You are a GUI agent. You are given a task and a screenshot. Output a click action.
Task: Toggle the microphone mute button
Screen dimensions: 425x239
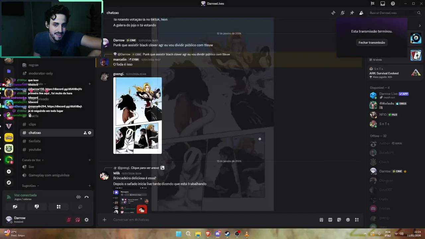pyautogui.click(x=69, y=220)
